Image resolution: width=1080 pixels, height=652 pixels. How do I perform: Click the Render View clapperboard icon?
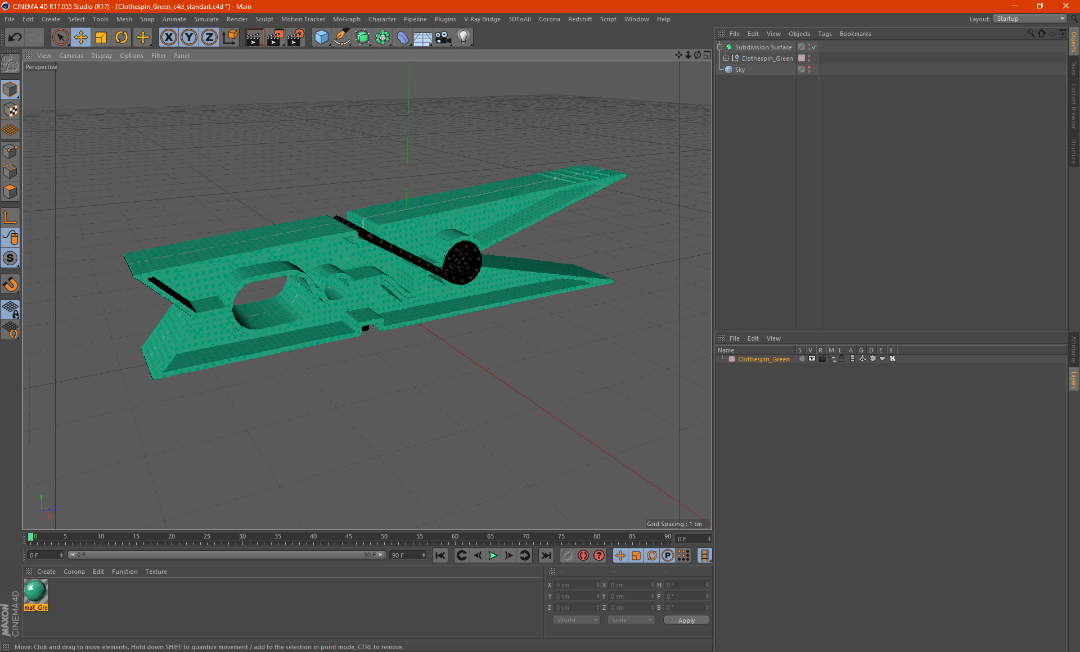[x=254, y=38]
